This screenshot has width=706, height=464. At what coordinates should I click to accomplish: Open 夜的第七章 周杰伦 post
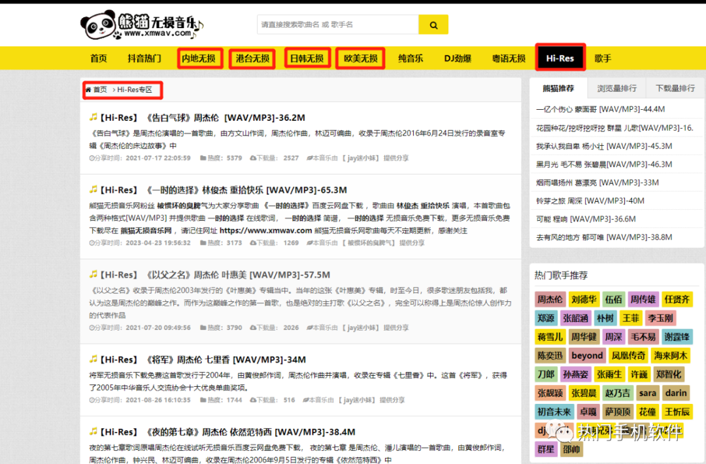(x=227, y=432)
